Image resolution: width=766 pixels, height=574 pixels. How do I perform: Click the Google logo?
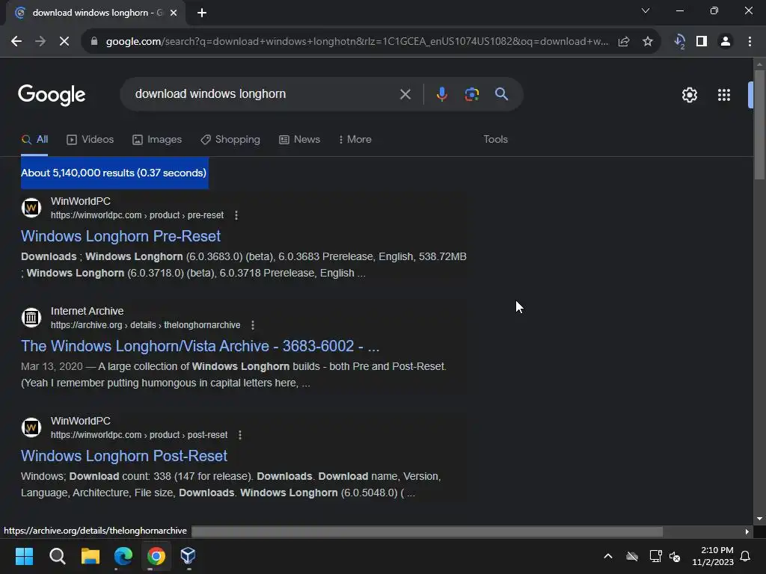[52, 95]
